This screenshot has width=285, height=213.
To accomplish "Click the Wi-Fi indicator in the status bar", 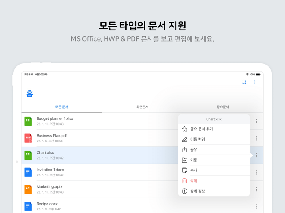I will (247, 74).
